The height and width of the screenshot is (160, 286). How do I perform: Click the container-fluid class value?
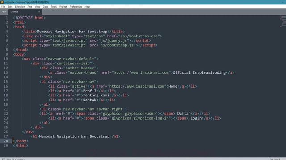(73, 63)
